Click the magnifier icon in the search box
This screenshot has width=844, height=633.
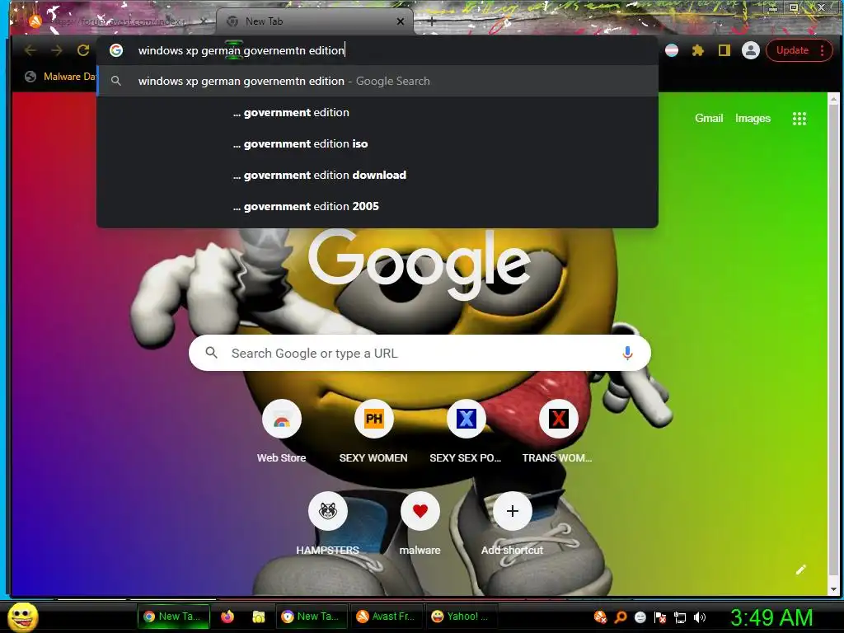[x=212, y=353]
